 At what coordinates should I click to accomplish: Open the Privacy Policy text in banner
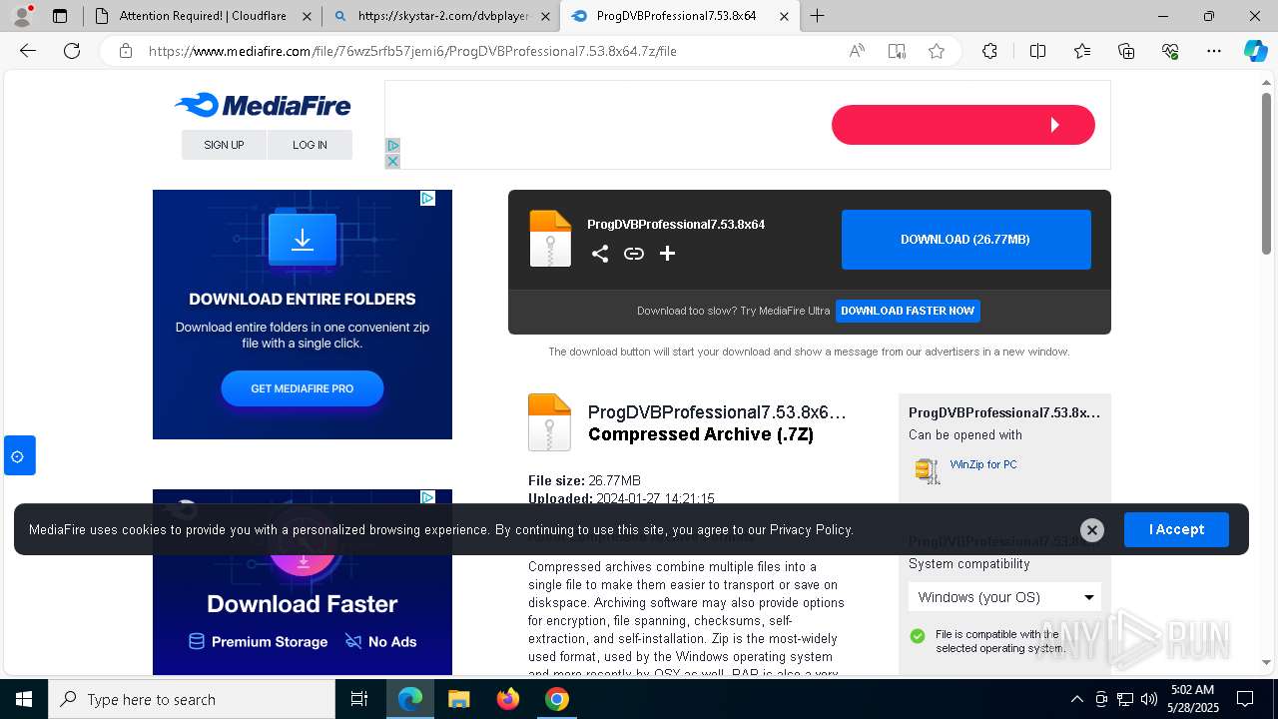(811, 530)
